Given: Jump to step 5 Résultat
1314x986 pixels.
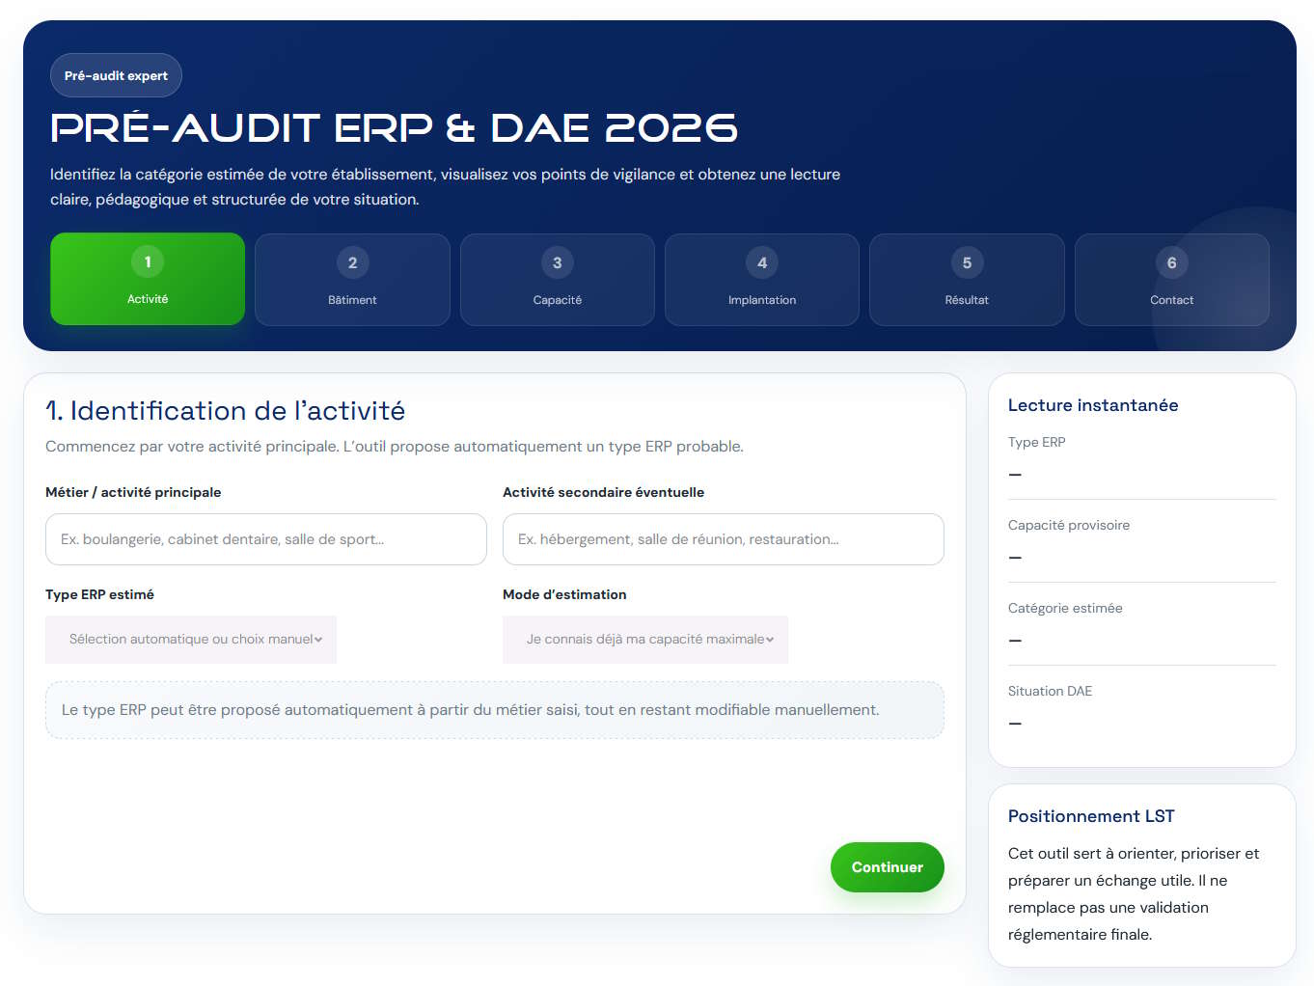Looking at the screenshot, I should click(x=966, y=279).
